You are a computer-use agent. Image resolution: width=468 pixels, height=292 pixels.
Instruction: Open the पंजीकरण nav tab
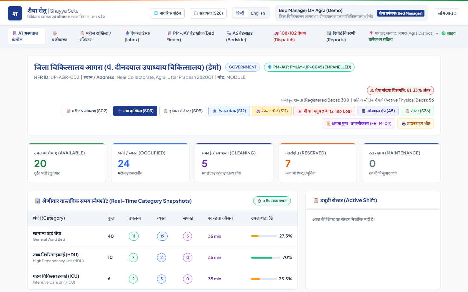pos(59,36)
